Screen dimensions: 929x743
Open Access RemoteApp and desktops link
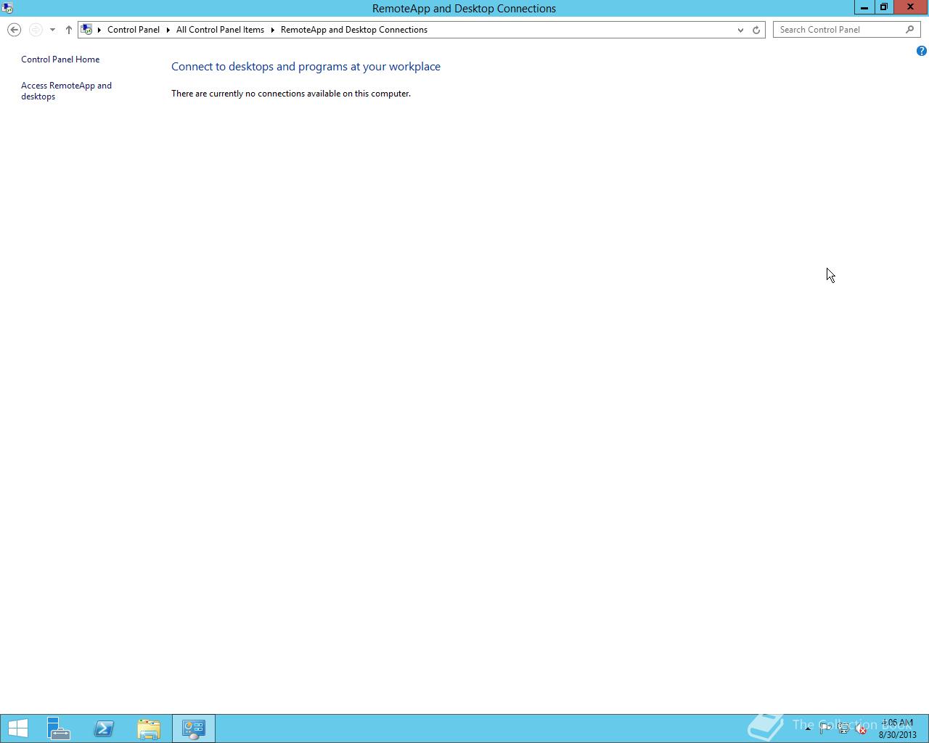(66, 91)
